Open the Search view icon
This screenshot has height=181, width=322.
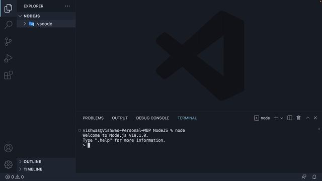point(8,25)
